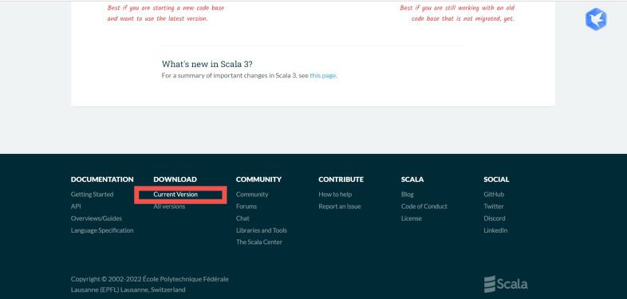The width and height of the screenshot is (627, 299).
Task: Open the LinkedIn social link
Action: [495, 230]
